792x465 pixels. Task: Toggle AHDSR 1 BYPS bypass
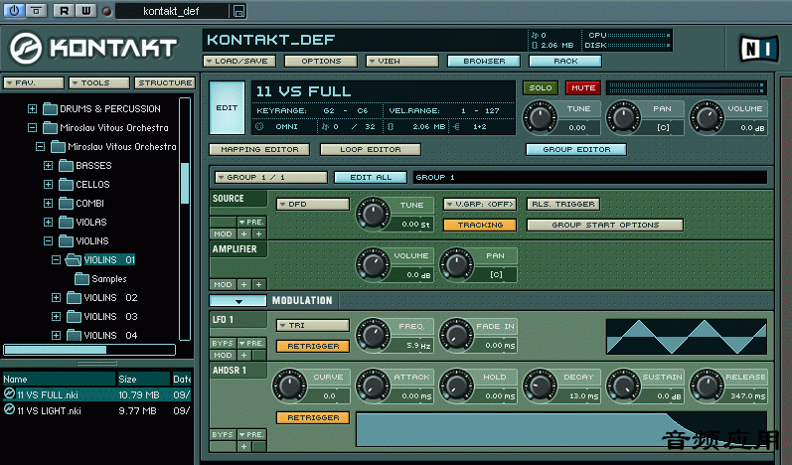pyautogui.click(x=223, y=434)
